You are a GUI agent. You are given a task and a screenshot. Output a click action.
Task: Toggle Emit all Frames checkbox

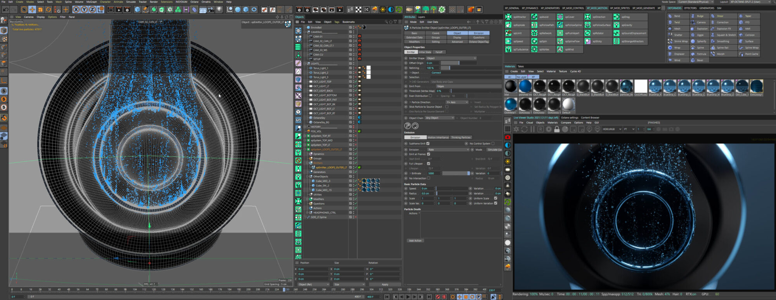(x=429, y=154)
